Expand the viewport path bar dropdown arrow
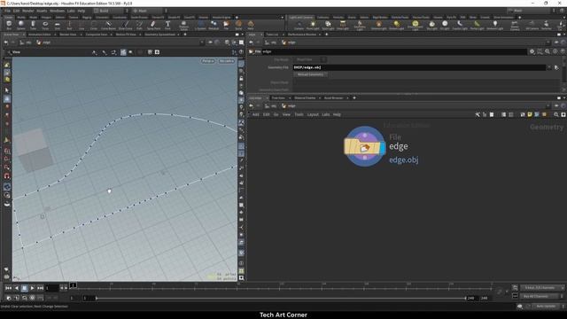 click(202, 43)
